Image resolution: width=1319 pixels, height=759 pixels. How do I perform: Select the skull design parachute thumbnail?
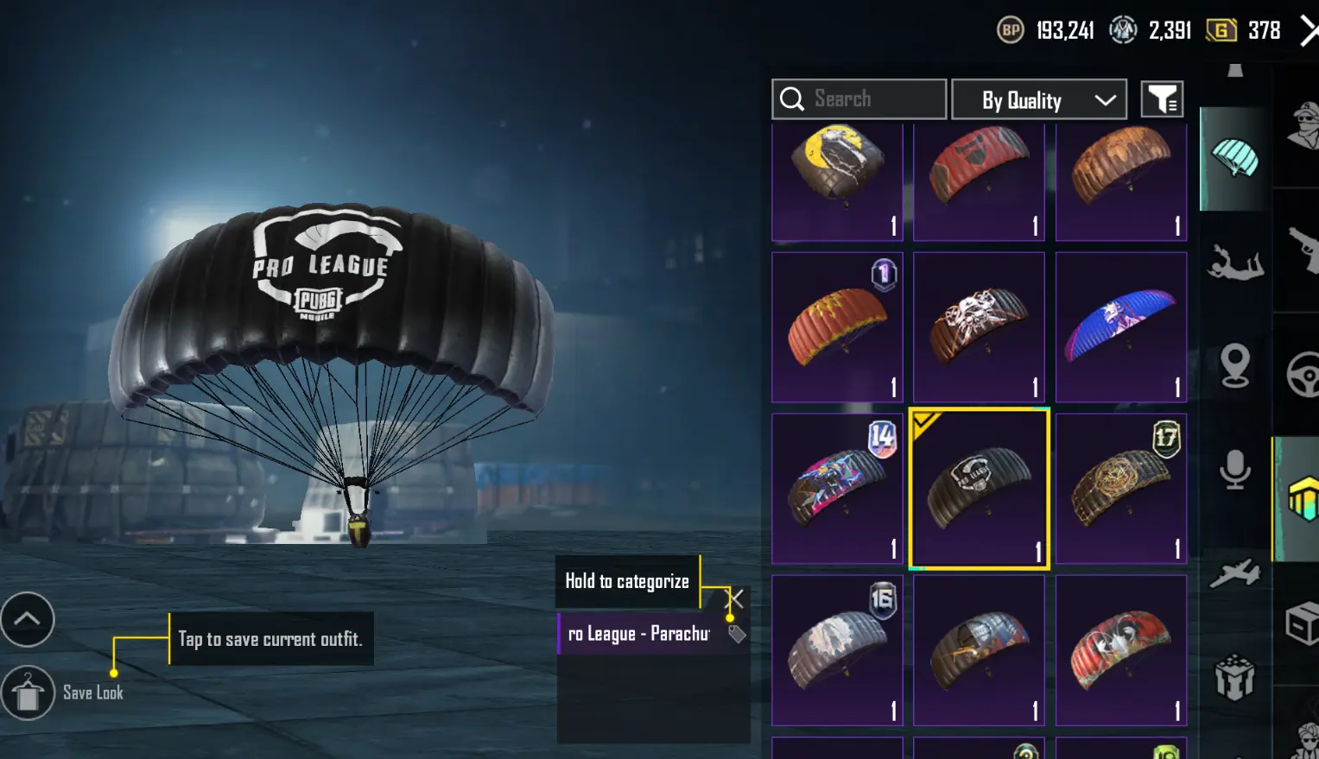coord(979,327)
